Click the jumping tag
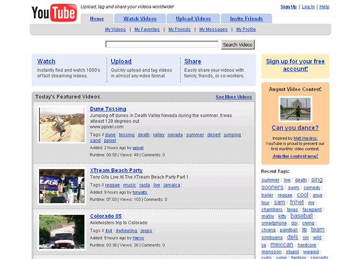The image size is (361, 259). [x=232, y=135]
